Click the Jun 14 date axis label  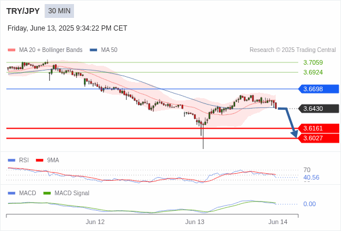[x=278, y=222]
